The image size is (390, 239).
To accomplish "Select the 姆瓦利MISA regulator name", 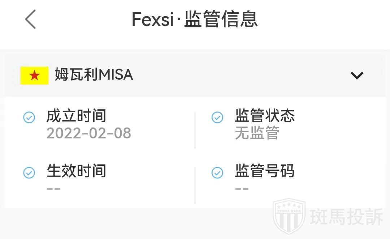I will tap(94, 75).
